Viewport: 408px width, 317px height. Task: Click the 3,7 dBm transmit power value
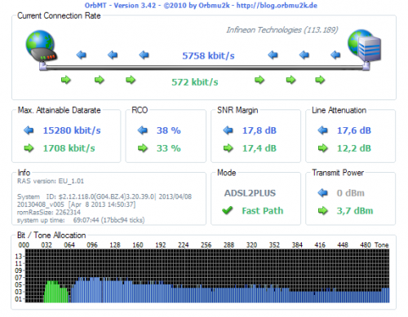coord(355,211)
